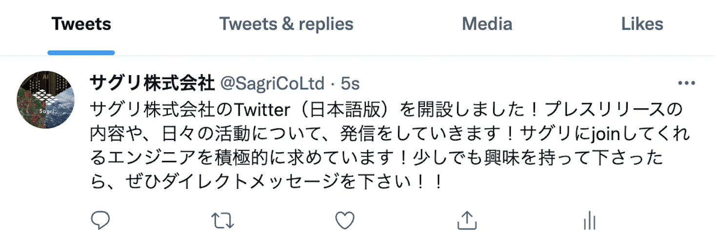Open the three-dot more options menu
The height and width of the screenshot is (244, 715).
[x=686, y=83]
